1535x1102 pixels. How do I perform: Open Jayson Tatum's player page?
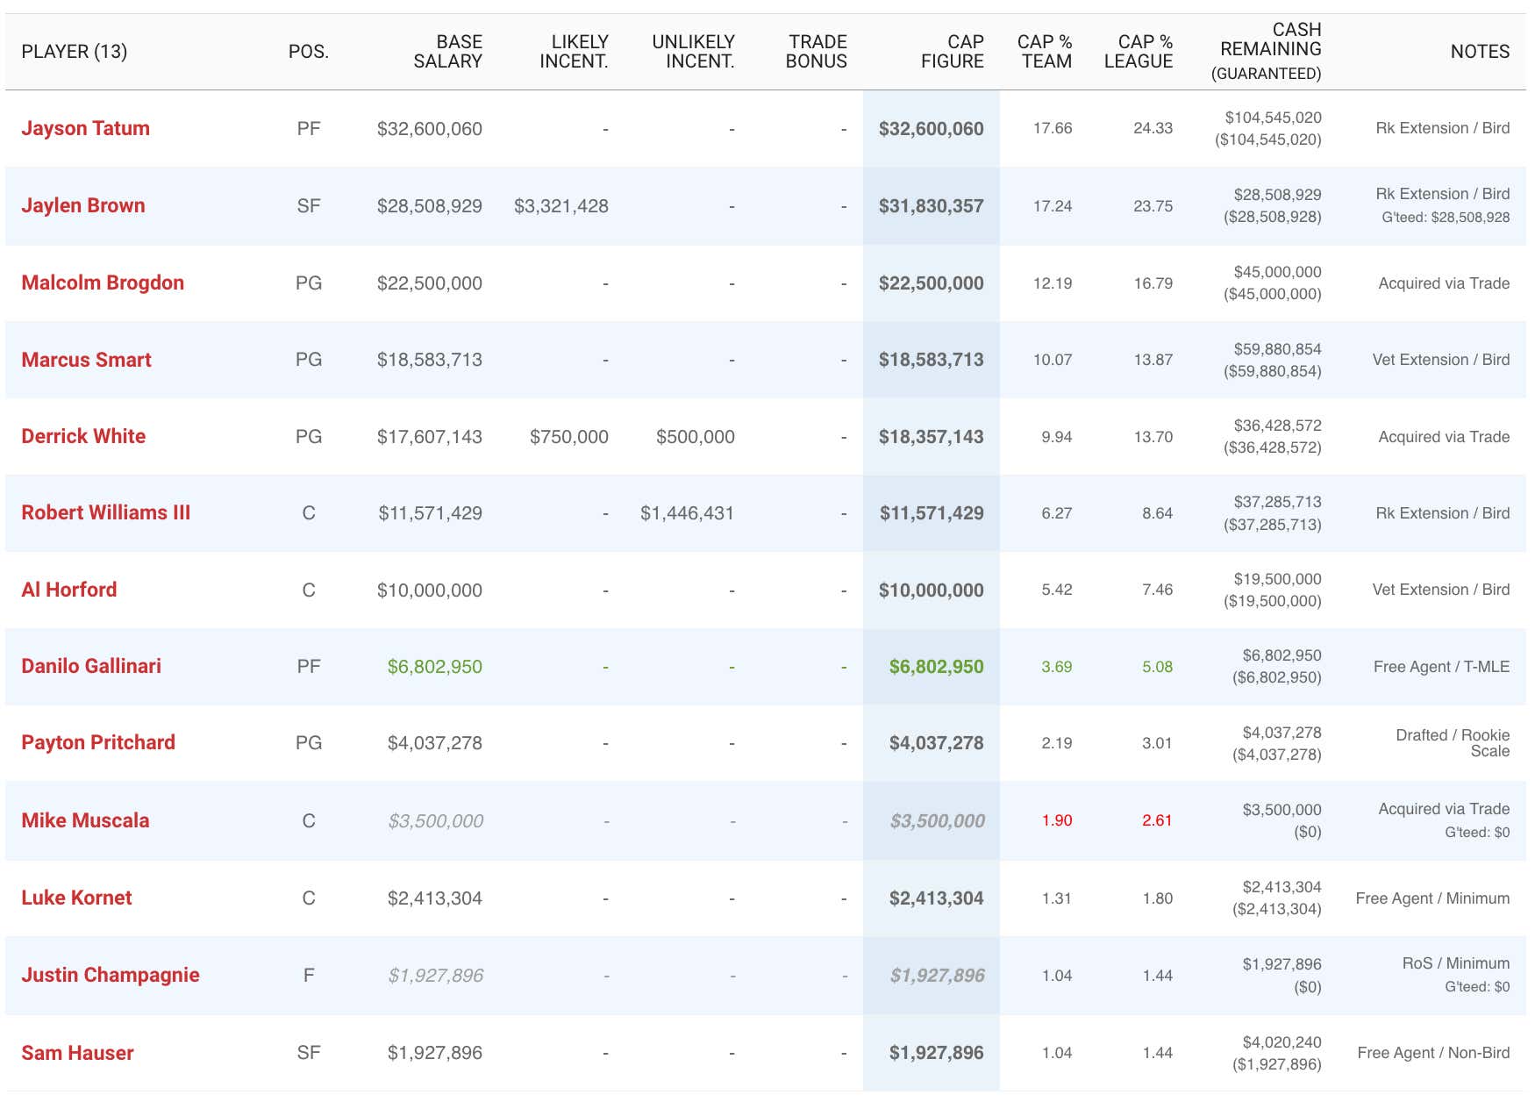click(x=85, y=128)
